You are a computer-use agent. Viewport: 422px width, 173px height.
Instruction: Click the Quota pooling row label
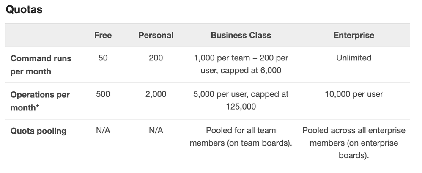[38, 131]
